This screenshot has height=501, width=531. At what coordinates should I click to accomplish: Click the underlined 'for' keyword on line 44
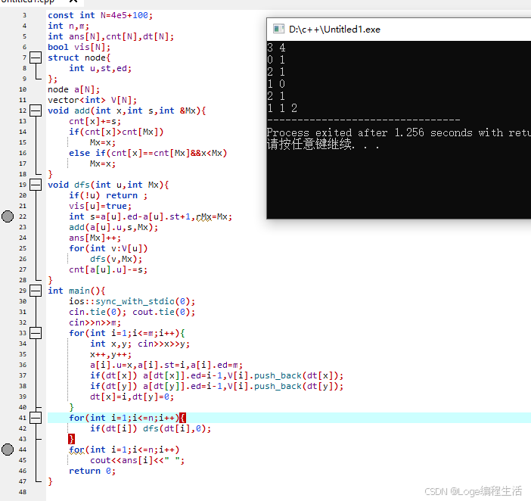[77, 450]
